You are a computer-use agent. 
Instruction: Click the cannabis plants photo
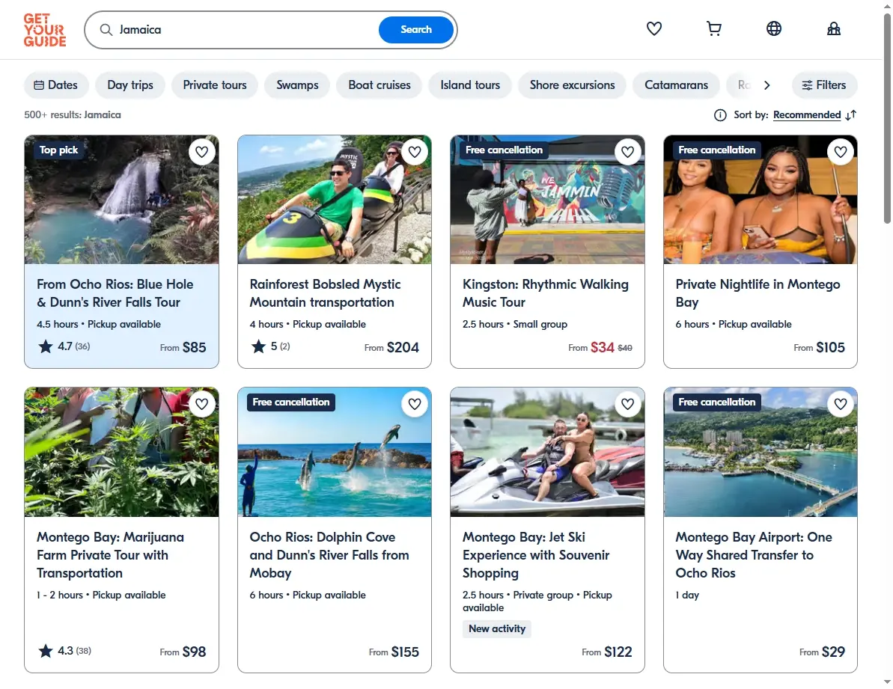pyautogui.click(x=121, y=453)
